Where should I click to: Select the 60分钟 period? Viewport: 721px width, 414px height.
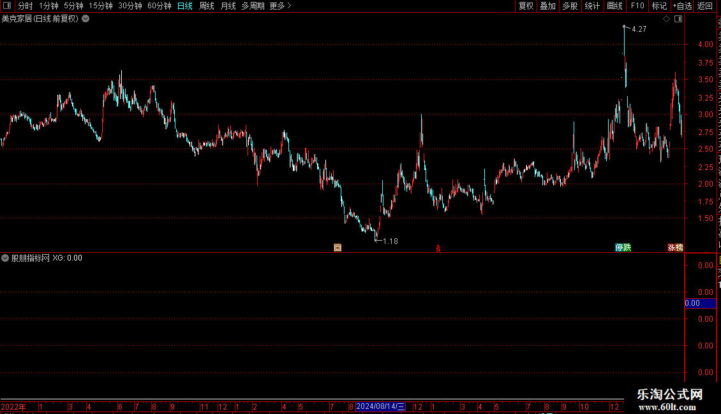160,6
